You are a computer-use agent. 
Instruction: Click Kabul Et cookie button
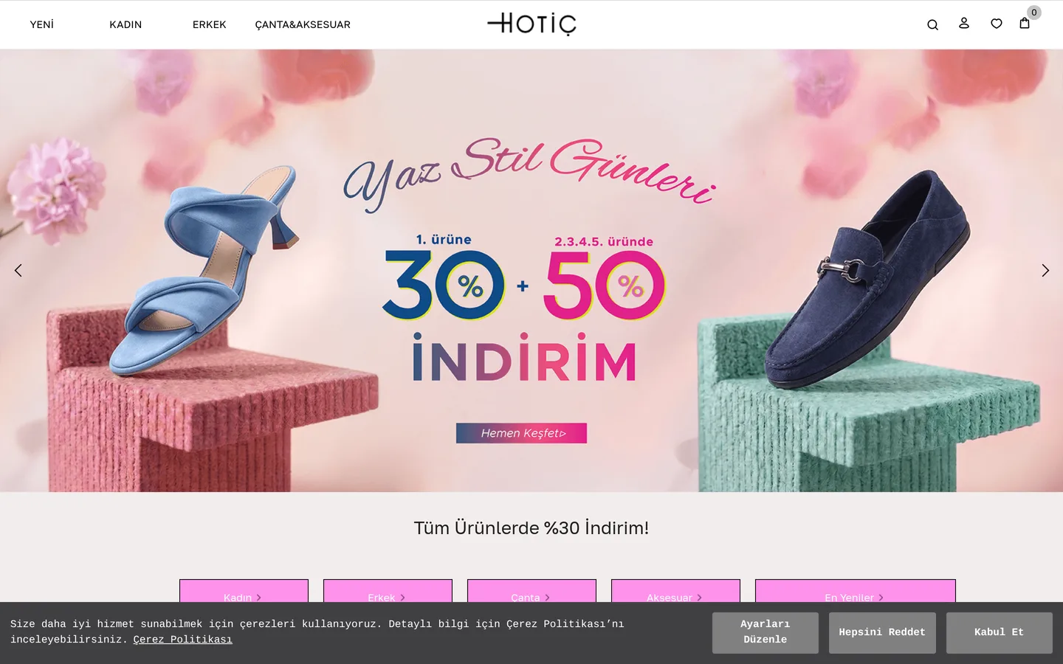[x=1000, y=632]
